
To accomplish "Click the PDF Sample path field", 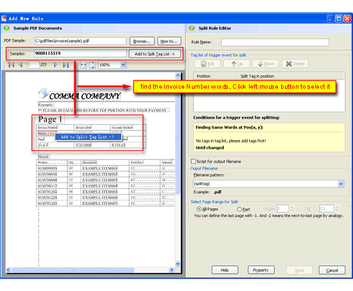I will click(x=80, y=41).
